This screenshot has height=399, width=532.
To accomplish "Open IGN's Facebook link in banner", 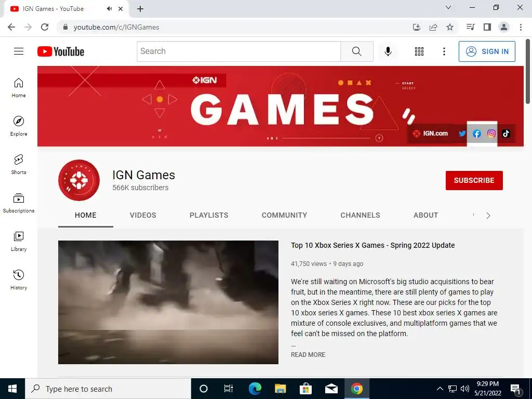I will [477, 134].
